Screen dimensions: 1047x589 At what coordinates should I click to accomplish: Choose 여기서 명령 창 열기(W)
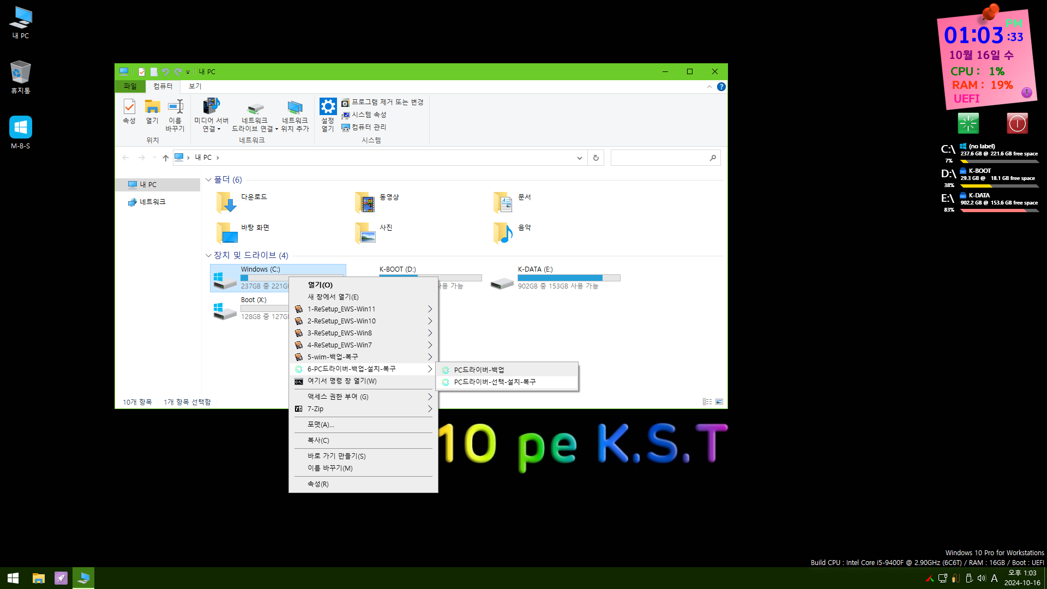point(363,381)
